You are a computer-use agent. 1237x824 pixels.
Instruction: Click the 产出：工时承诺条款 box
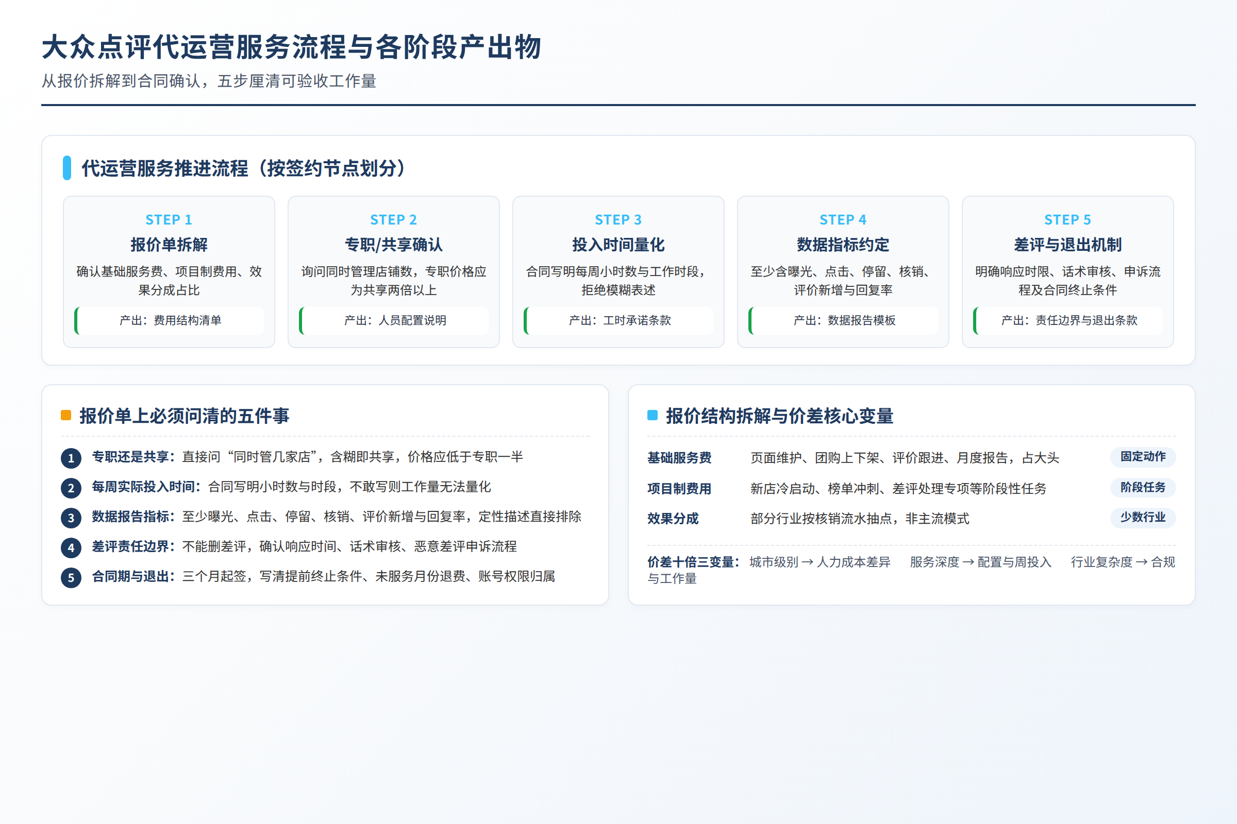click(619, 320)
